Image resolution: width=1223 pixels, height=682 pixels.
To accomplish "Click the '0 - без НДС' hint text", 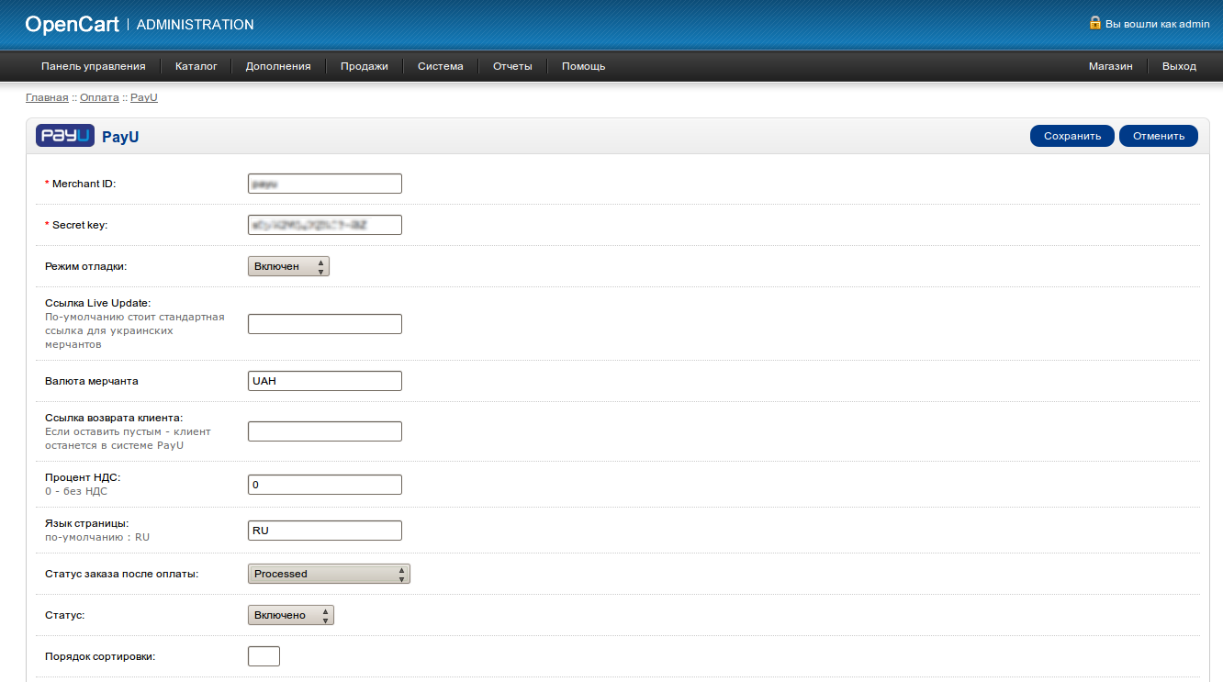I will [76, 491].
